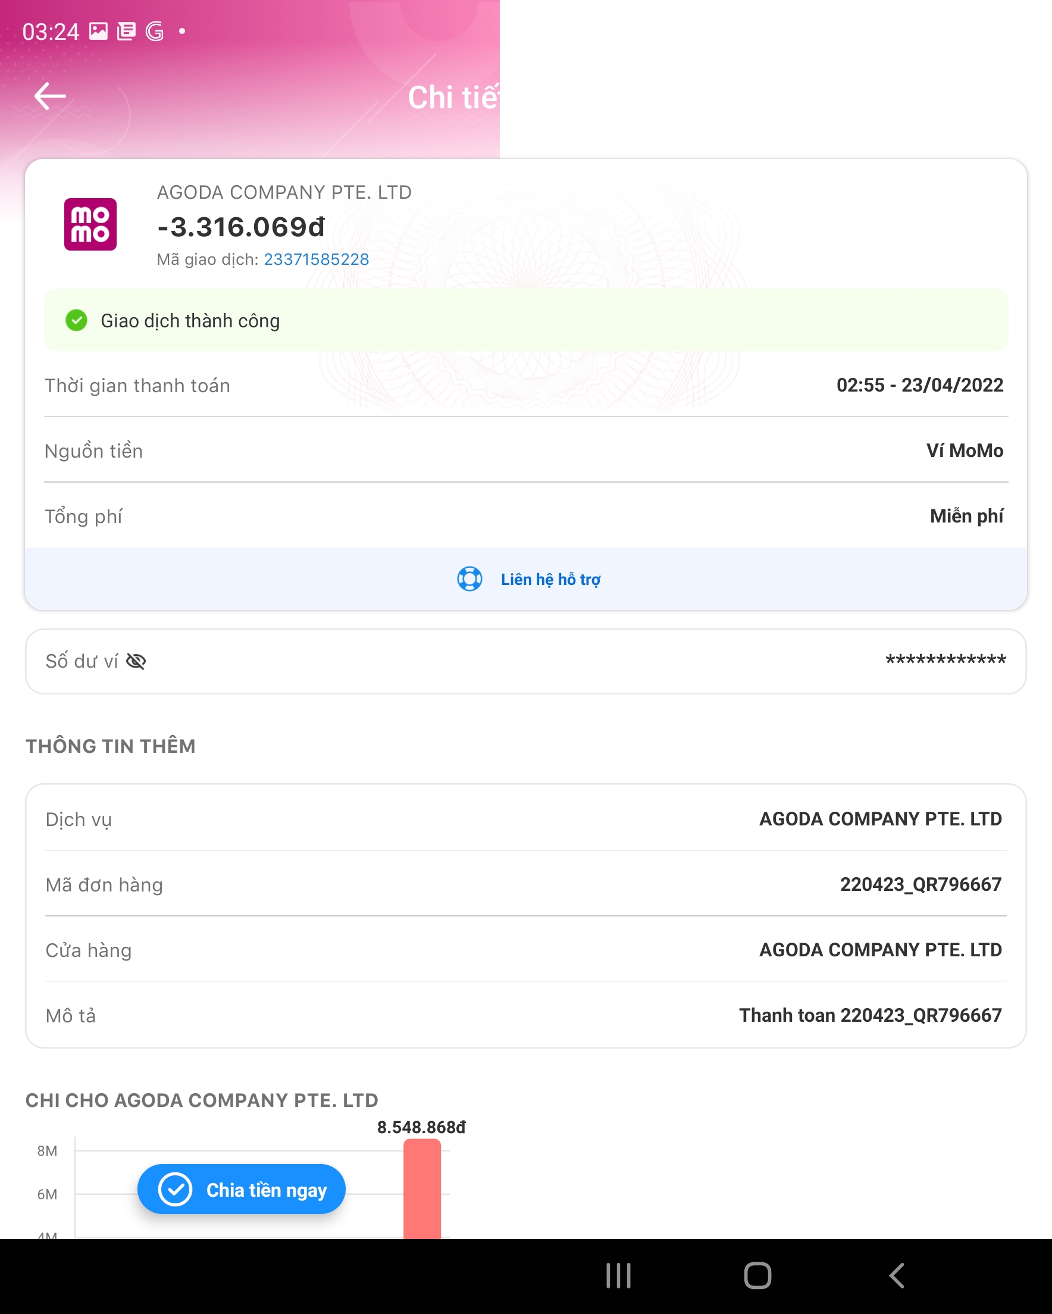This screenshot has width=1052, height=1314.
Task: Tap Dịch vụ AGODA COMPANY PTE. LTD value
Action: [880, 818]
